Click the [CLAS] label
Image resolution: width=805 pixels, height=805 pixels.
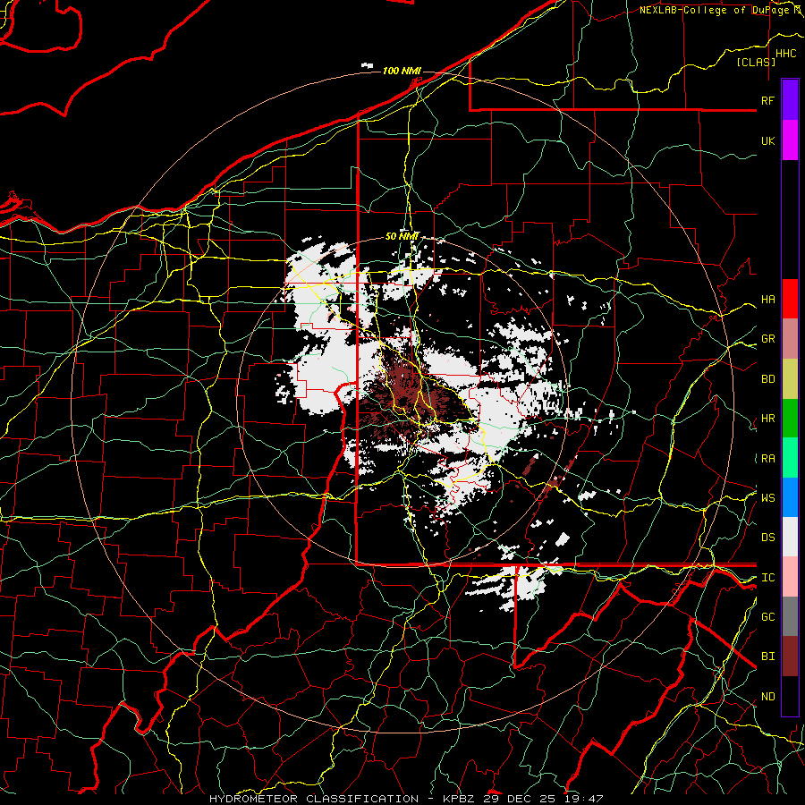pyautogui.click(x=756, y=62)
